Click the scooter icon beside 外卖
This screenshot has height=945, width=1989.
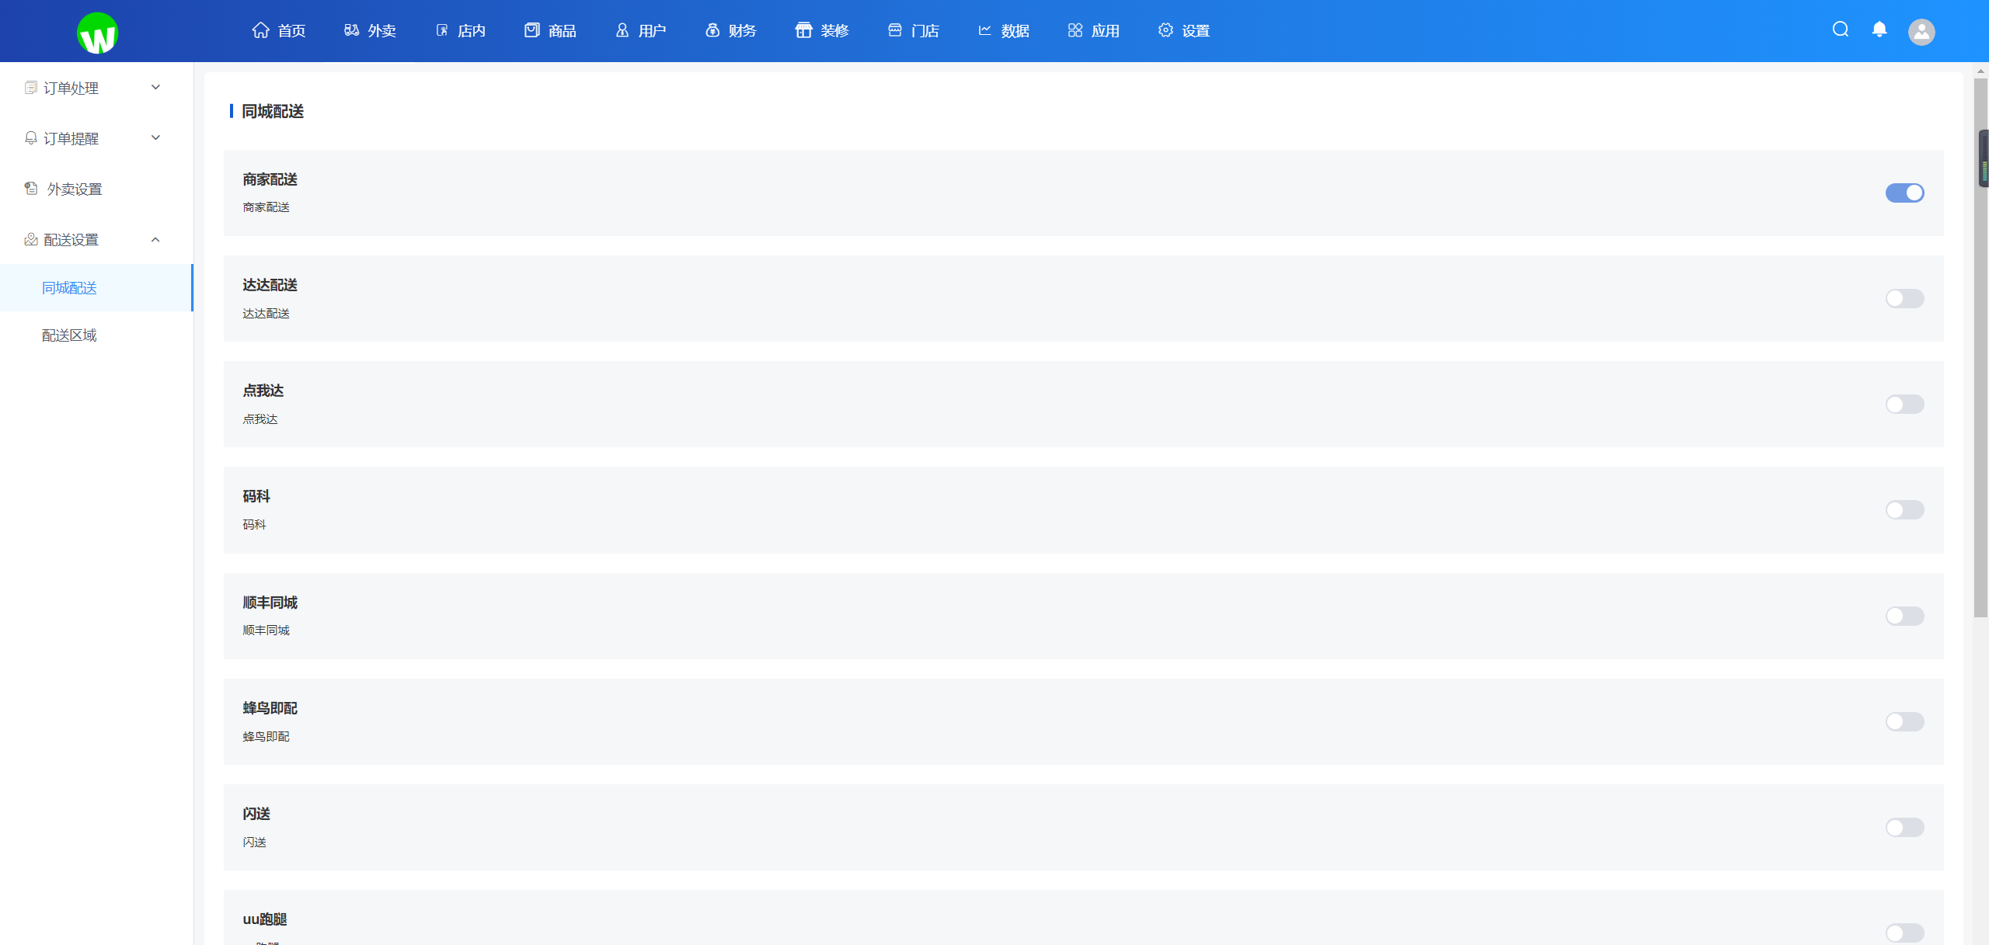click(x=351, y=30)
